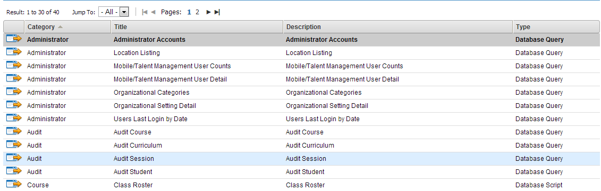Click run icon for Location Listing row
601x191 pixels.
[x=14, y=52]
